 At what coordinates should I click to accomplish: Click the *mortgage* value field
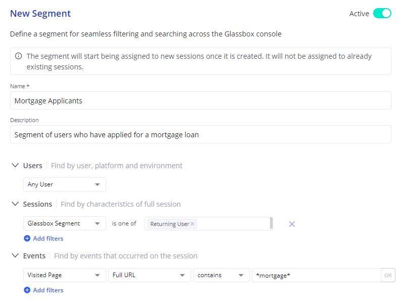316,275
